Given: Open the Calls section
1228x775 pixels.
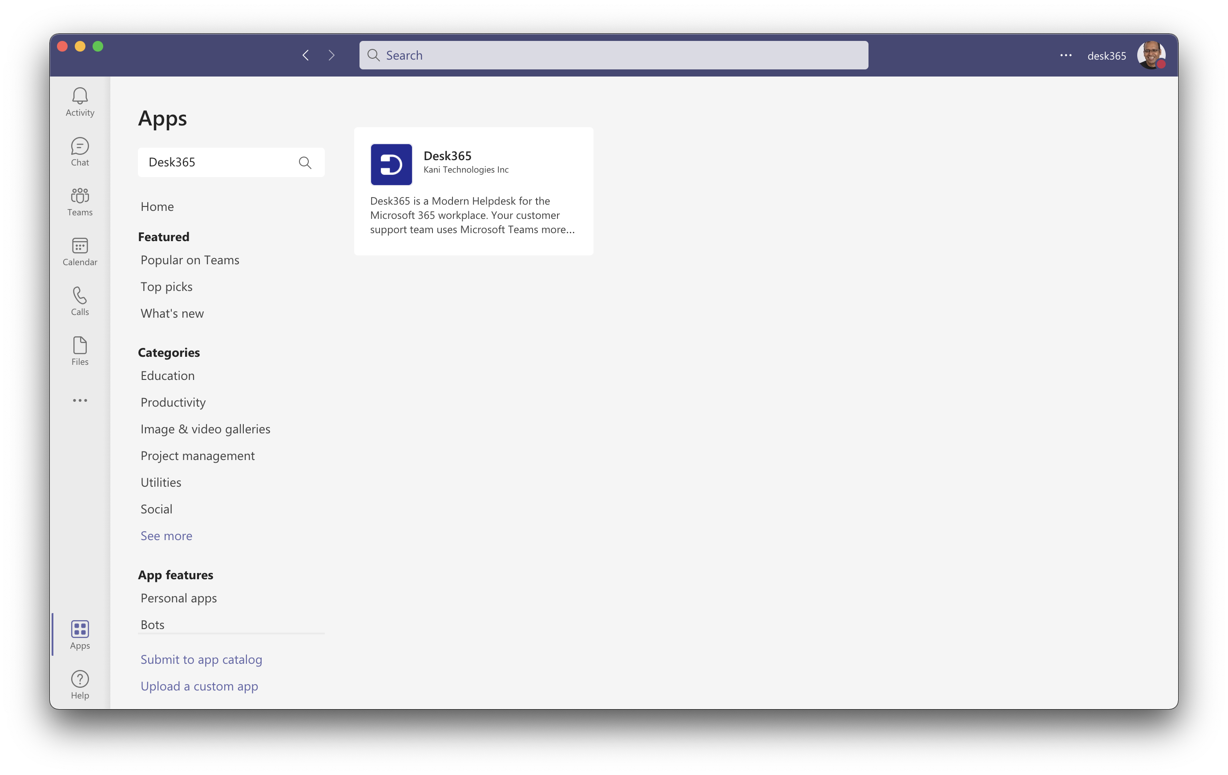Looking at the screenshot, I should coord(80,301).
